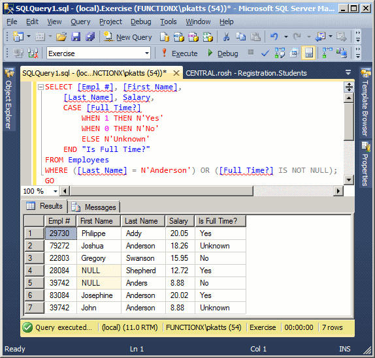The width and height of the screenshot is (375, 358).
Task: Start debugging with the Debug button
Action: [223, 53]
